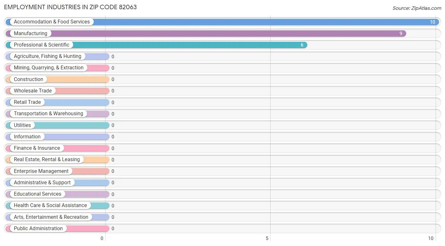Click the zero value beside Enterprise Management
Image resolution: width=445 pixels, height=246 pixels.
click(x=113, y=171)
